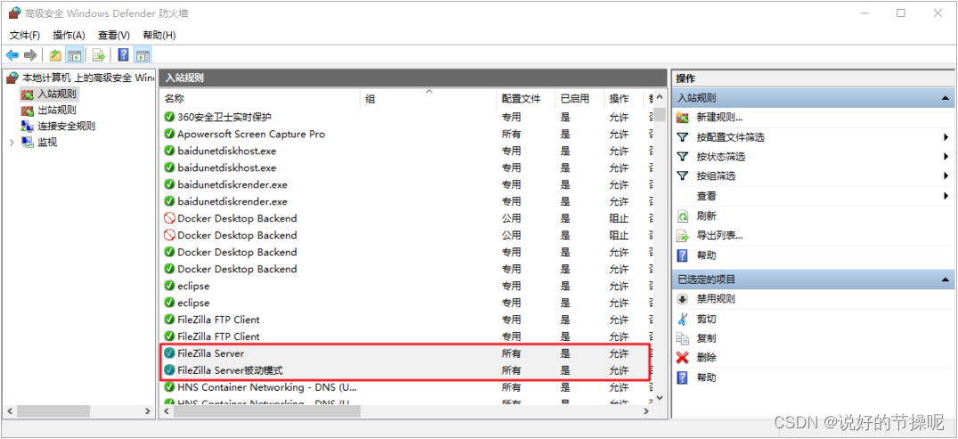Open the 查看(V) menu
This screenshot has height=439, width=958.
click(x=114, y=35)
